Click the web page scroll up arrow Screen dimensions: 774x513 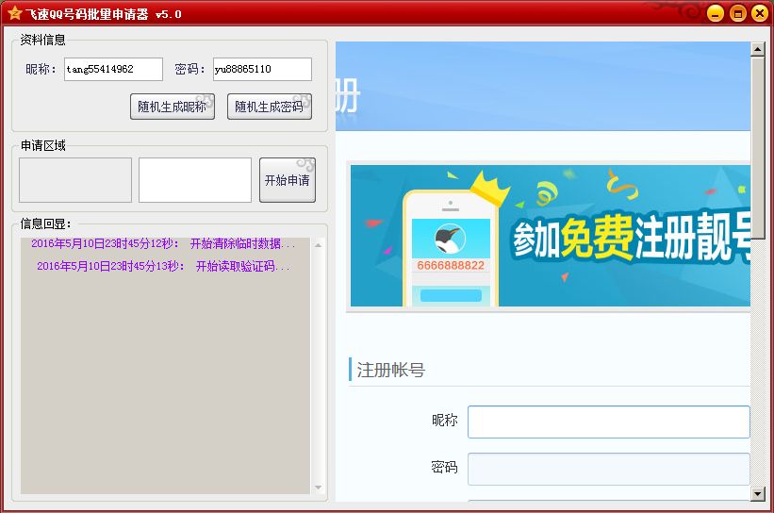point(758,49)
